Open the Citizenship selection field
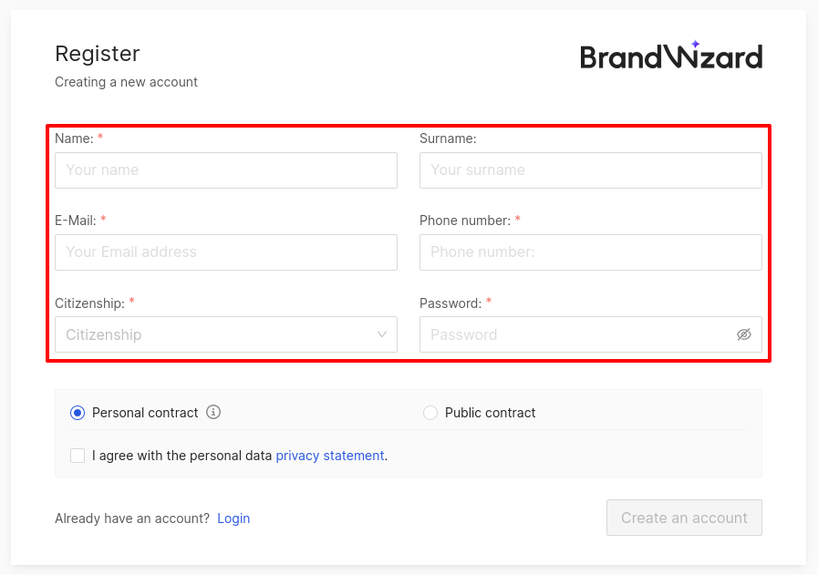The width and height of the screenshot is (818, 575). (x=226, y=334)
